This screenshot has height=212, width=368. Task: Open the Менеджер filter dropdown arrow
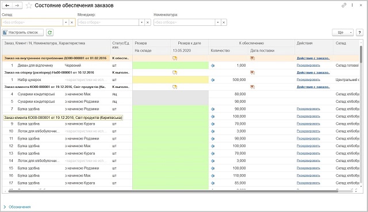[x=142, y=22]
